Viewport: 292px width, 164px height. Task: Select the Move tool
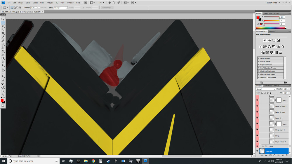(3, 19)
